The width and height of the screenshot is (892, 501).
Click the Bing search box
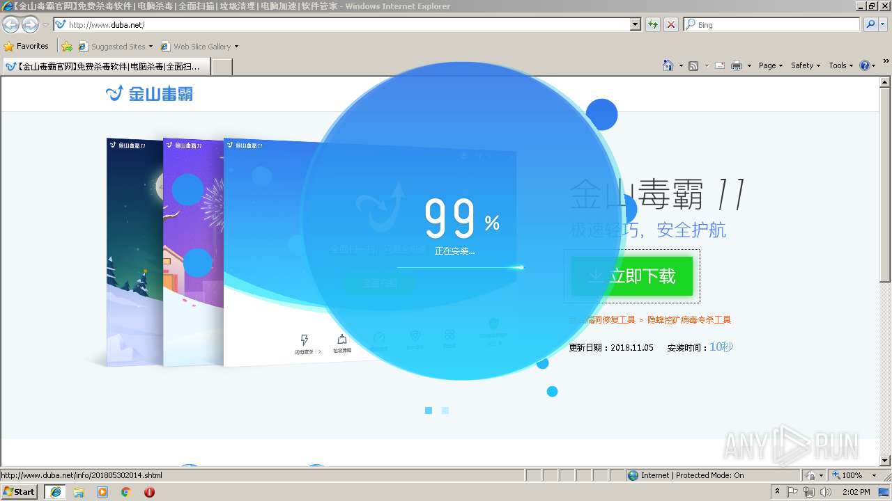[772, 24]
